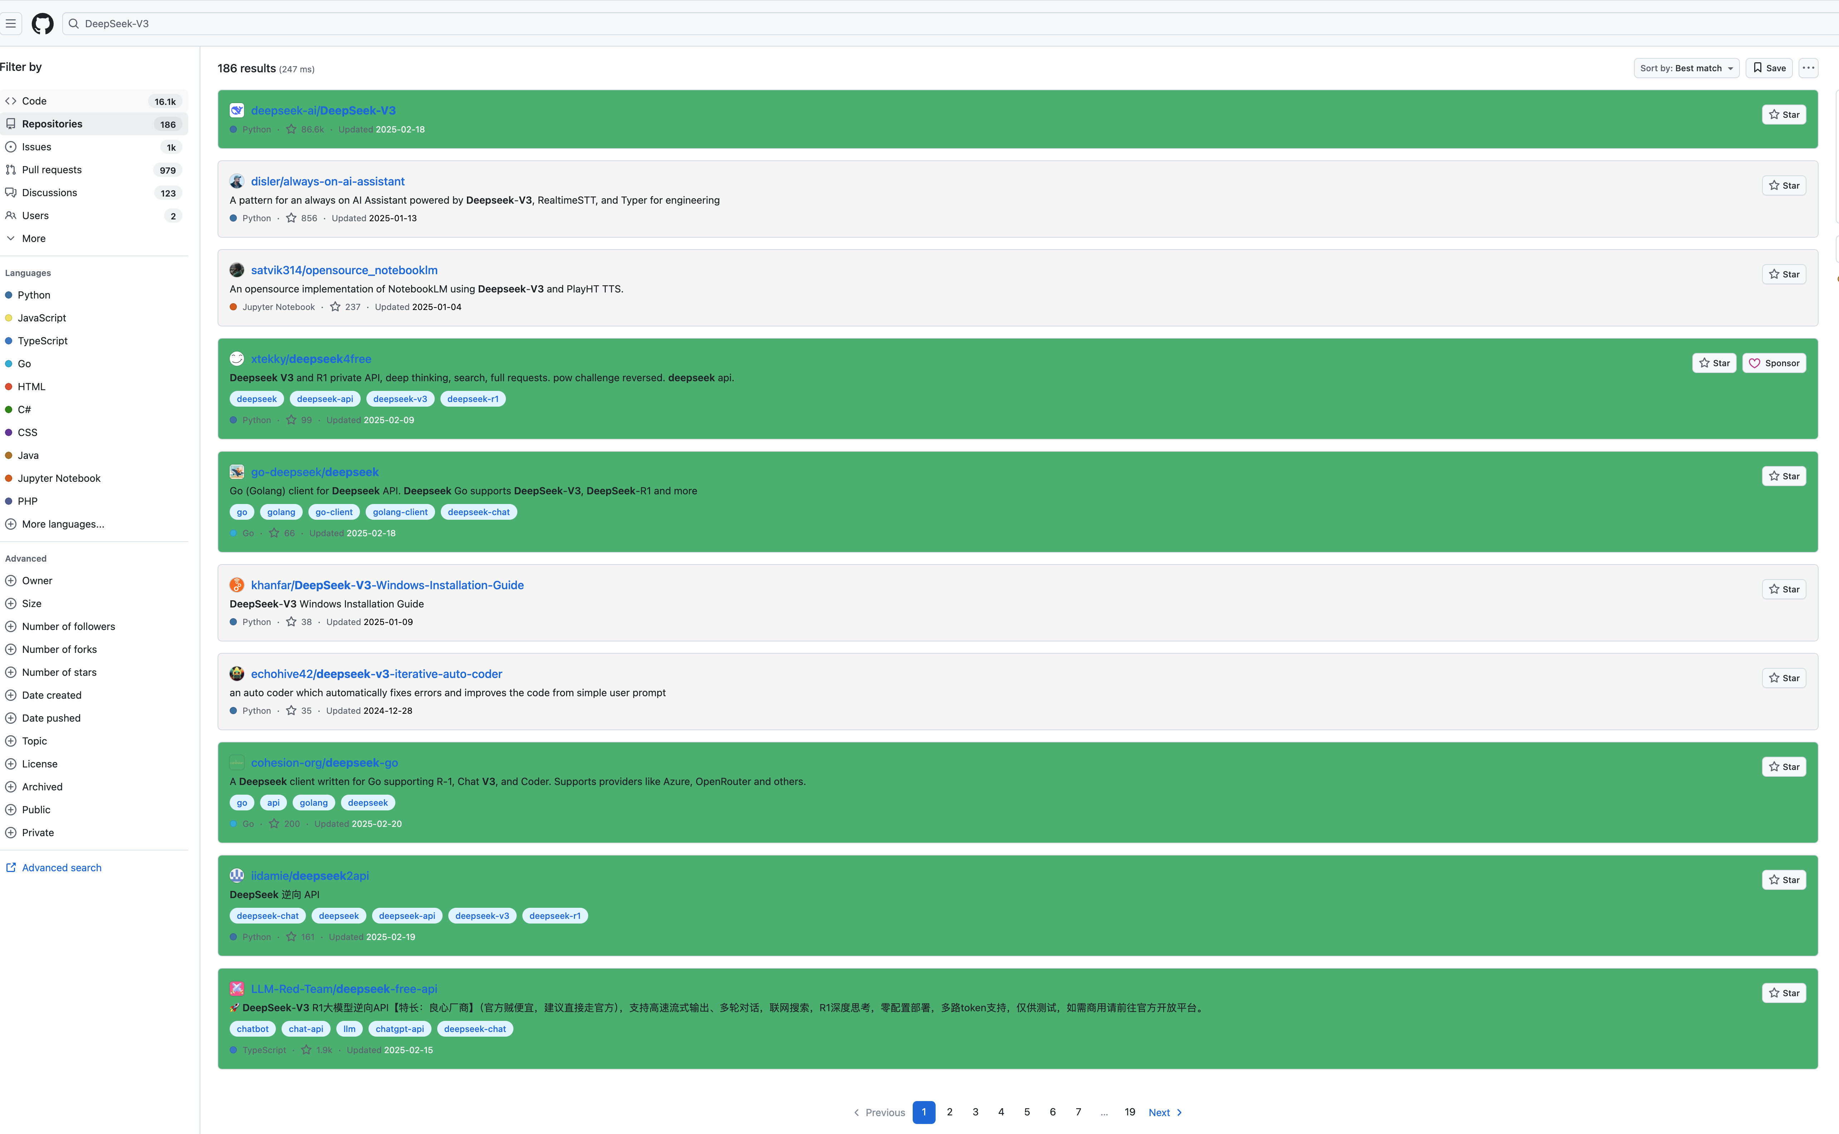
Task: Open deepseek-ai/DeepSeek-V3 repository
Action: (323, 110)
